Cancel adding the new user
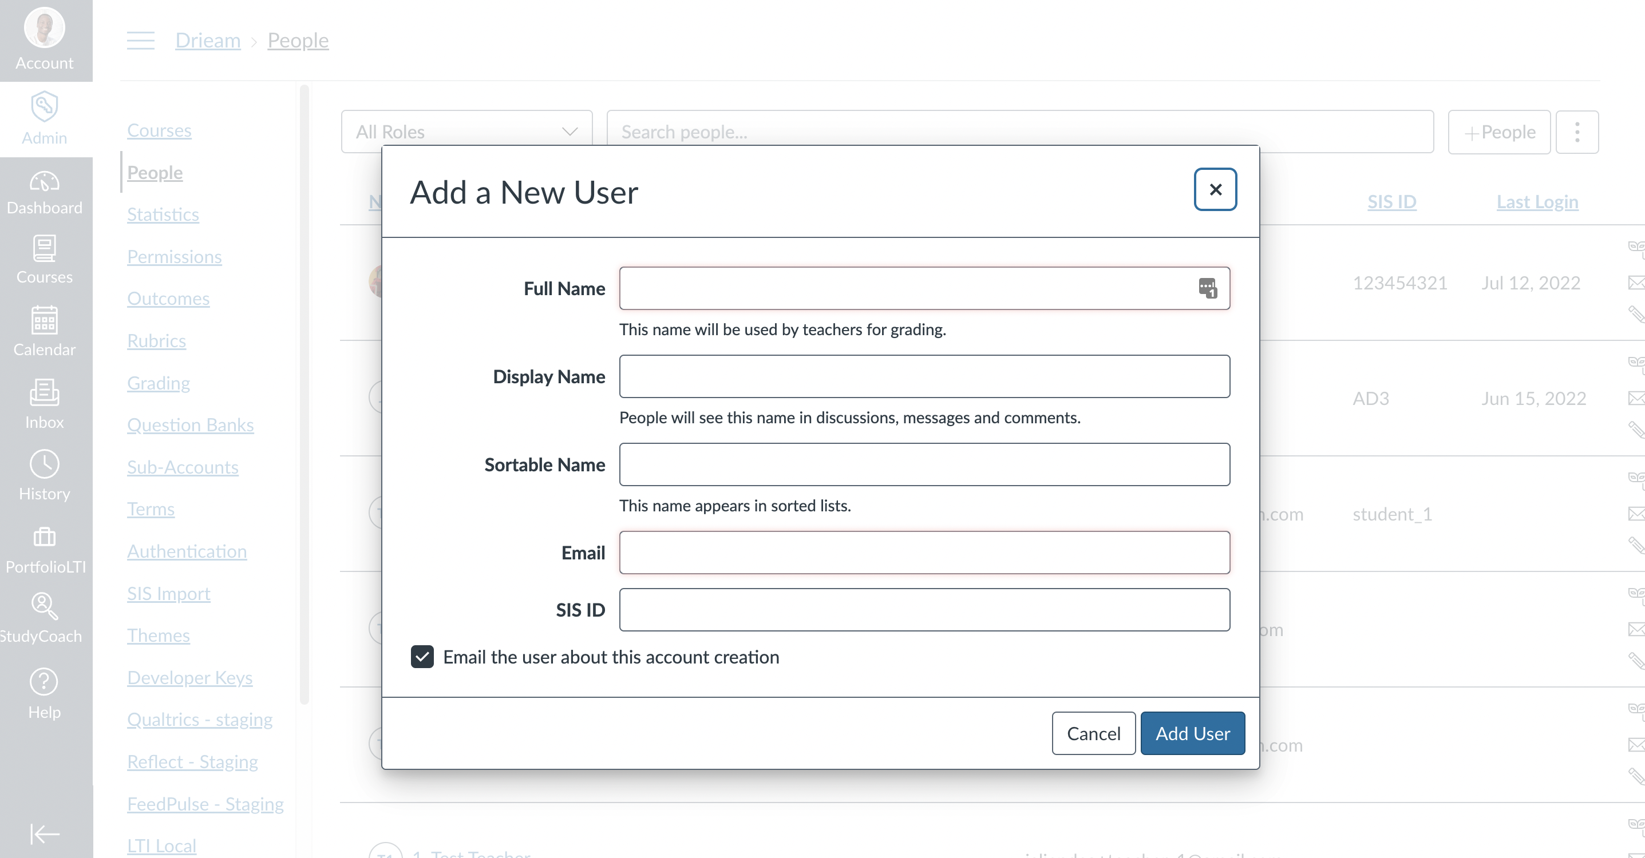Image resolution: width=1645 pixels, height=858 pixels. coord(1093,733)
